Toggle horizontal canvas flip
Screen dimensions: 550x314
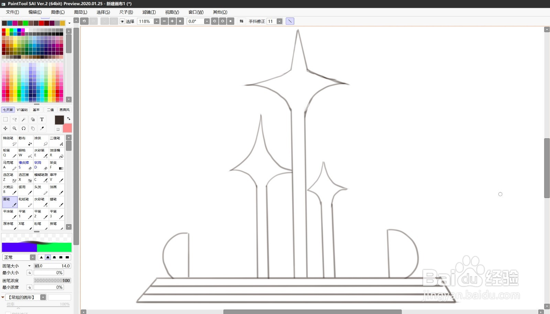click(x=241, y=21)
